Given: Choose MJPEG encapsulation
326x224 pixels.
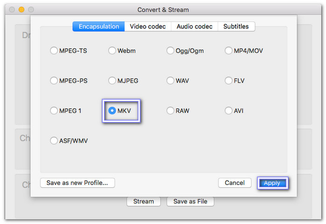Looking at the screenshot, I should point(112,81).
